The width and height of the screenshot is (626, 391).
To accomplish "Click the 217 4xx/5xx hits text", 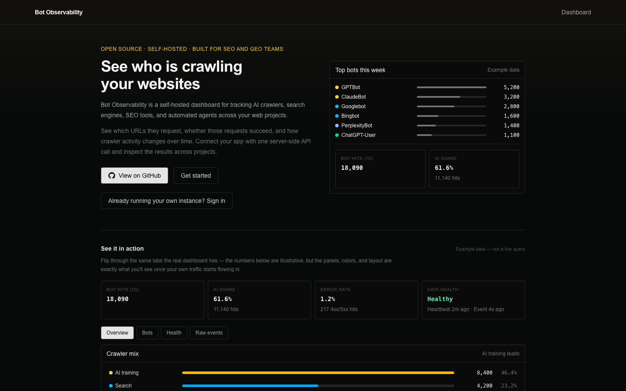I will point(339,309).
